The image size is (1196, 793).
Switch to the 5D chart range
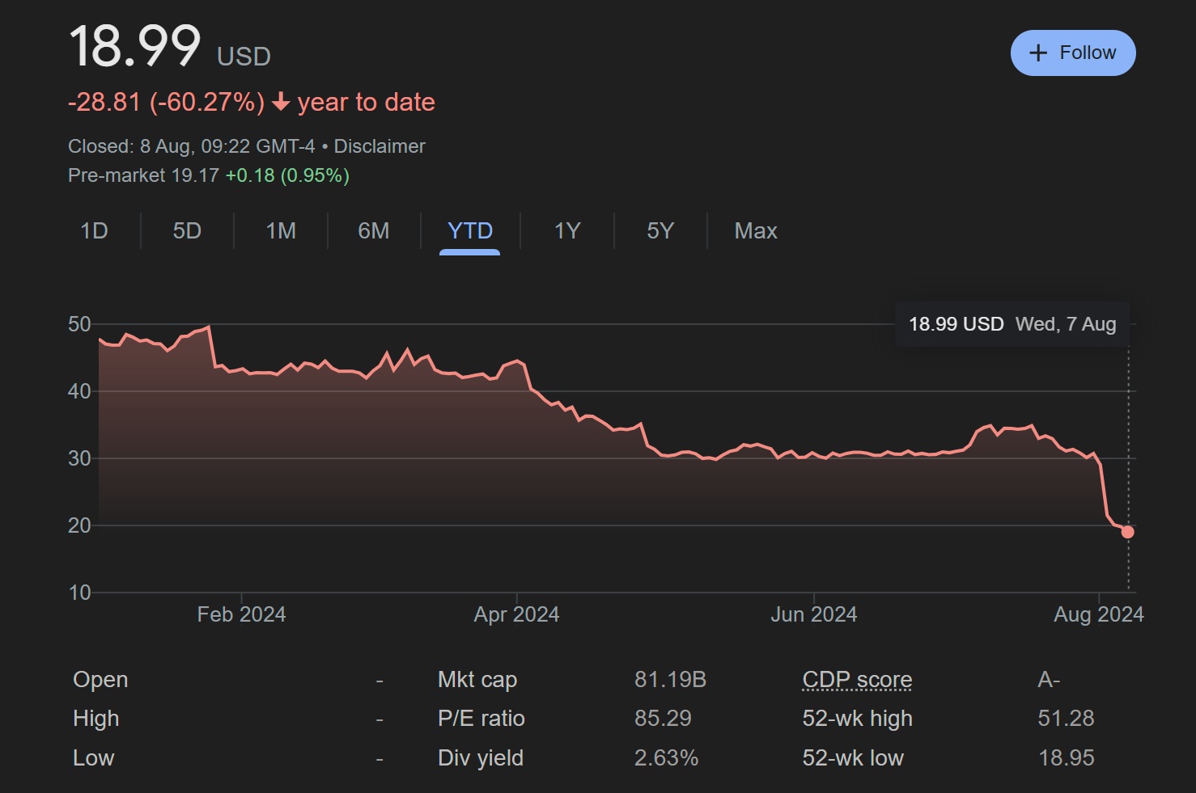tap(187, 231)
